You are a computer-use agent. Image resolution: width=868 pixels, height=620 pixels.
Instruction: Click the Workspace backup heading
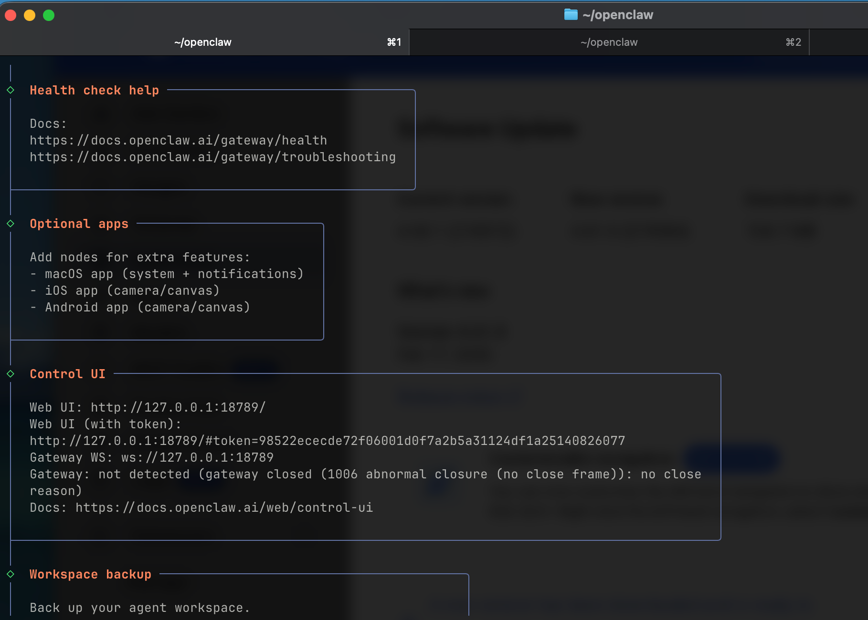tap(90, 575)
